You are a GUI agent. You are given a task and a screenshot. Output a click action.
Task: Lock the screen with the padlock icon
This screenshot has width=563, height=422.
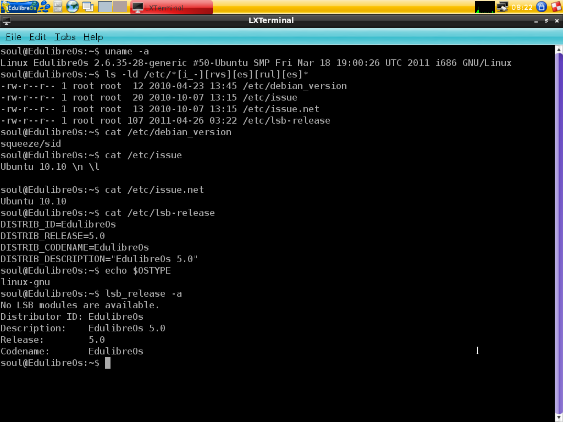(x=542, y=7)
